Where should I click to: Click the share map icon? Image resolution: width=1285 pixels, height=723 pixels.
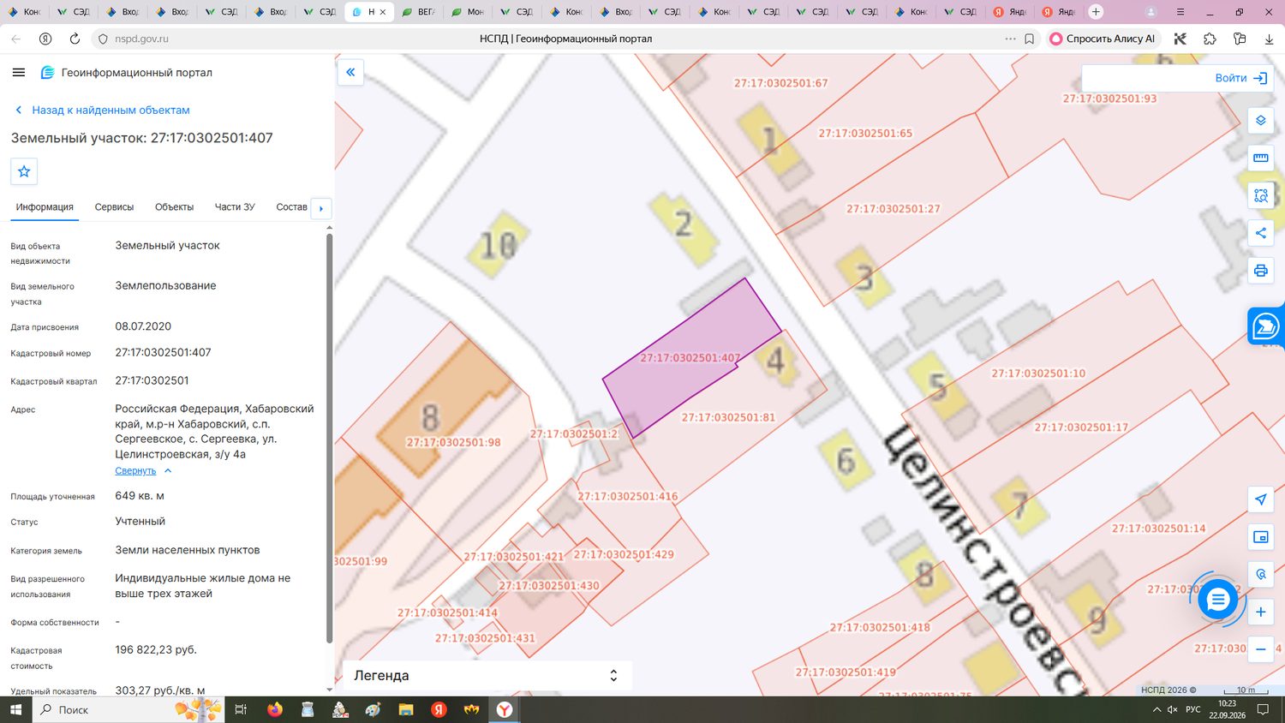click(1261, 233)
